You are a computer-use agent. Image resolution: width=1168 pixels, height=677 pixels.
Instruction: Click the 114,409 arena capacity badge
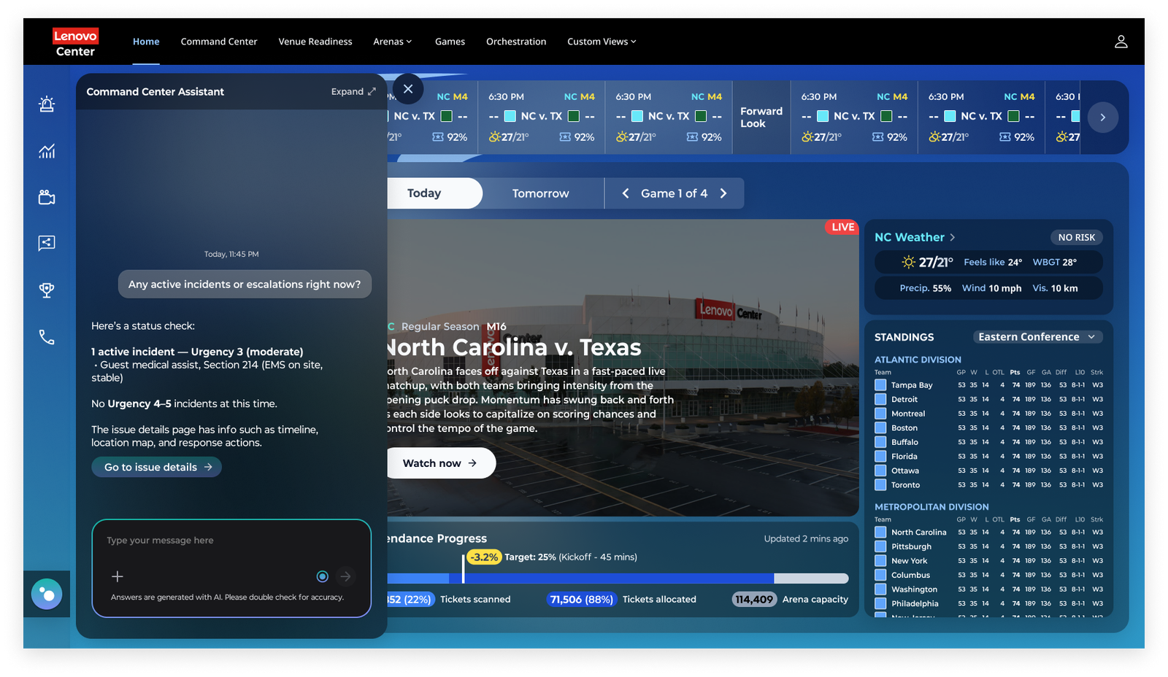click(x=754, y=600)
